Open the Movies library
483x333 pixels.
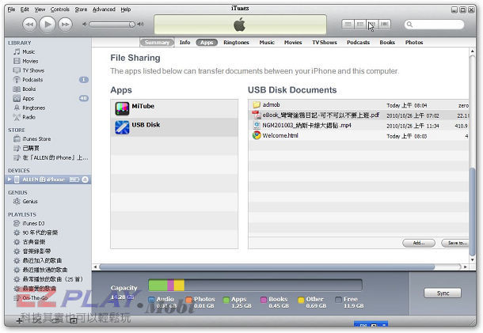30,61
